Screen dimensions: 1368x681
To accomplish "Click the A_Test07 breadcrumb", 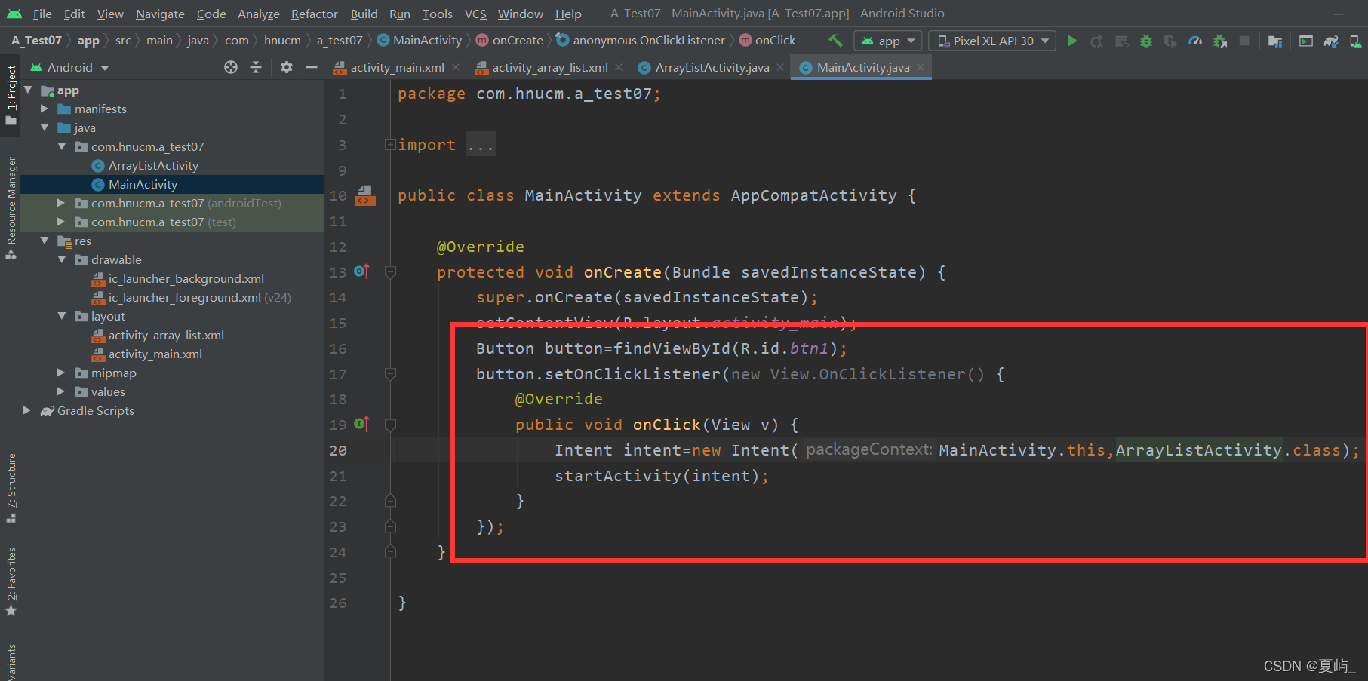I will point(36,41).
